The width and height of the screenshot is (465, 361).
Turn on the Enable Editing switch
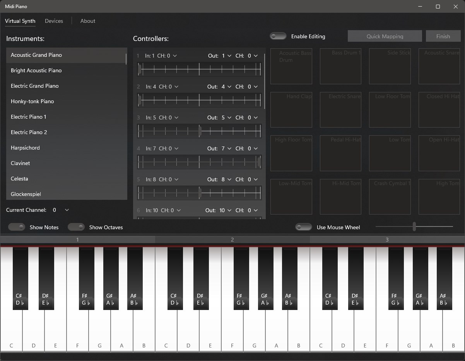point(278,36)
